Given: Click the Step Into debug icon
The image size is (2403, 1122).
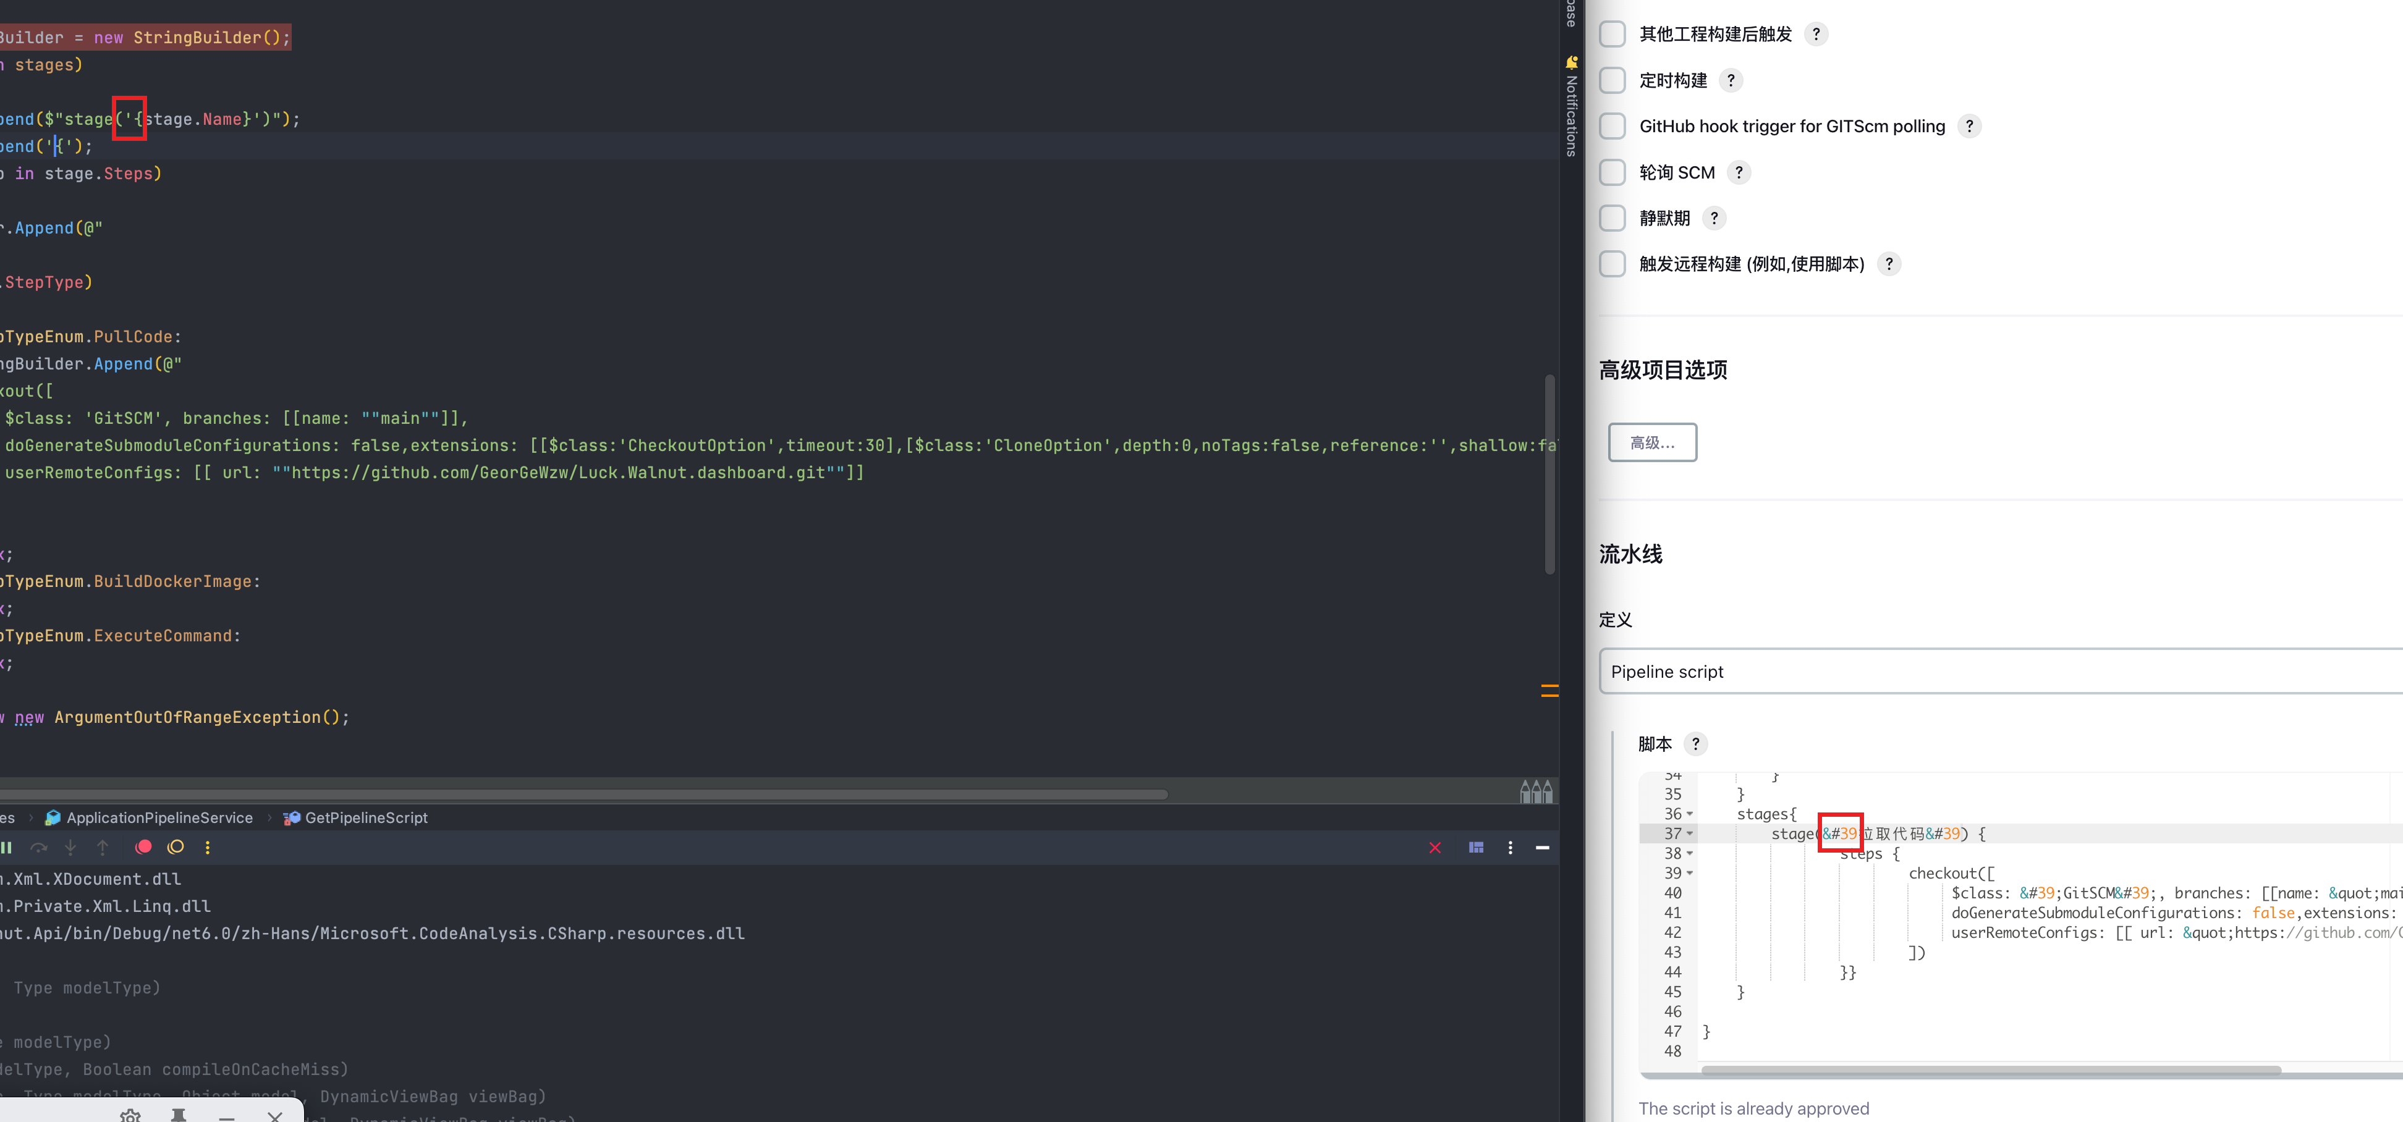Looking at the screenshot, I should (x=71, y=847).
